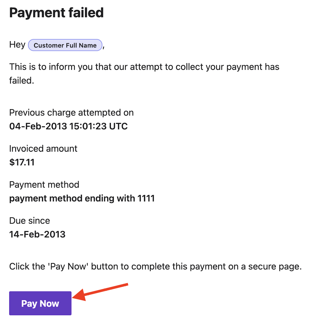Click the Due since label
Screen dimensions: 311x325
[30, 221]
